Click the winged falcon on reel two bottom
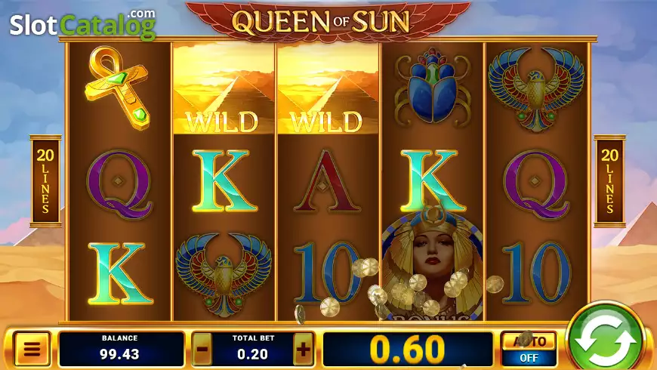Viewport: 657px width, 370px height. pos(224,274)
